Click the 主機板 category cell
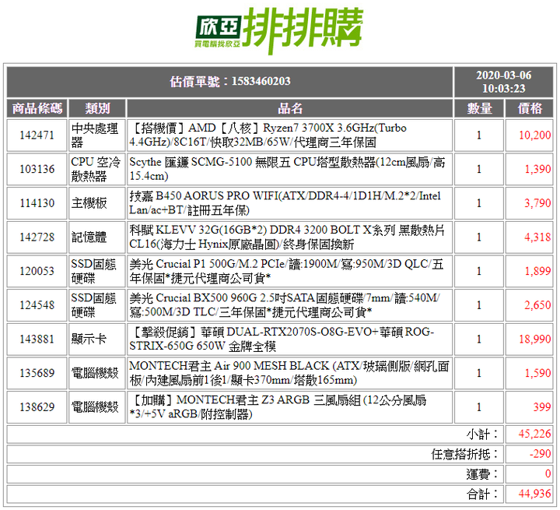The image size is (560, 510). click(97, 203)
